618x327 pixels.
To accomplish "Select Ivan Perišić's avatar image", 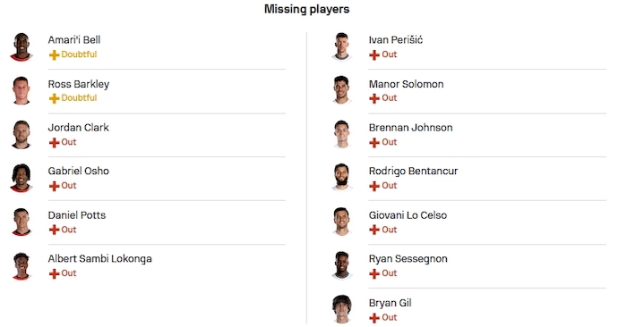I will 342,47.
